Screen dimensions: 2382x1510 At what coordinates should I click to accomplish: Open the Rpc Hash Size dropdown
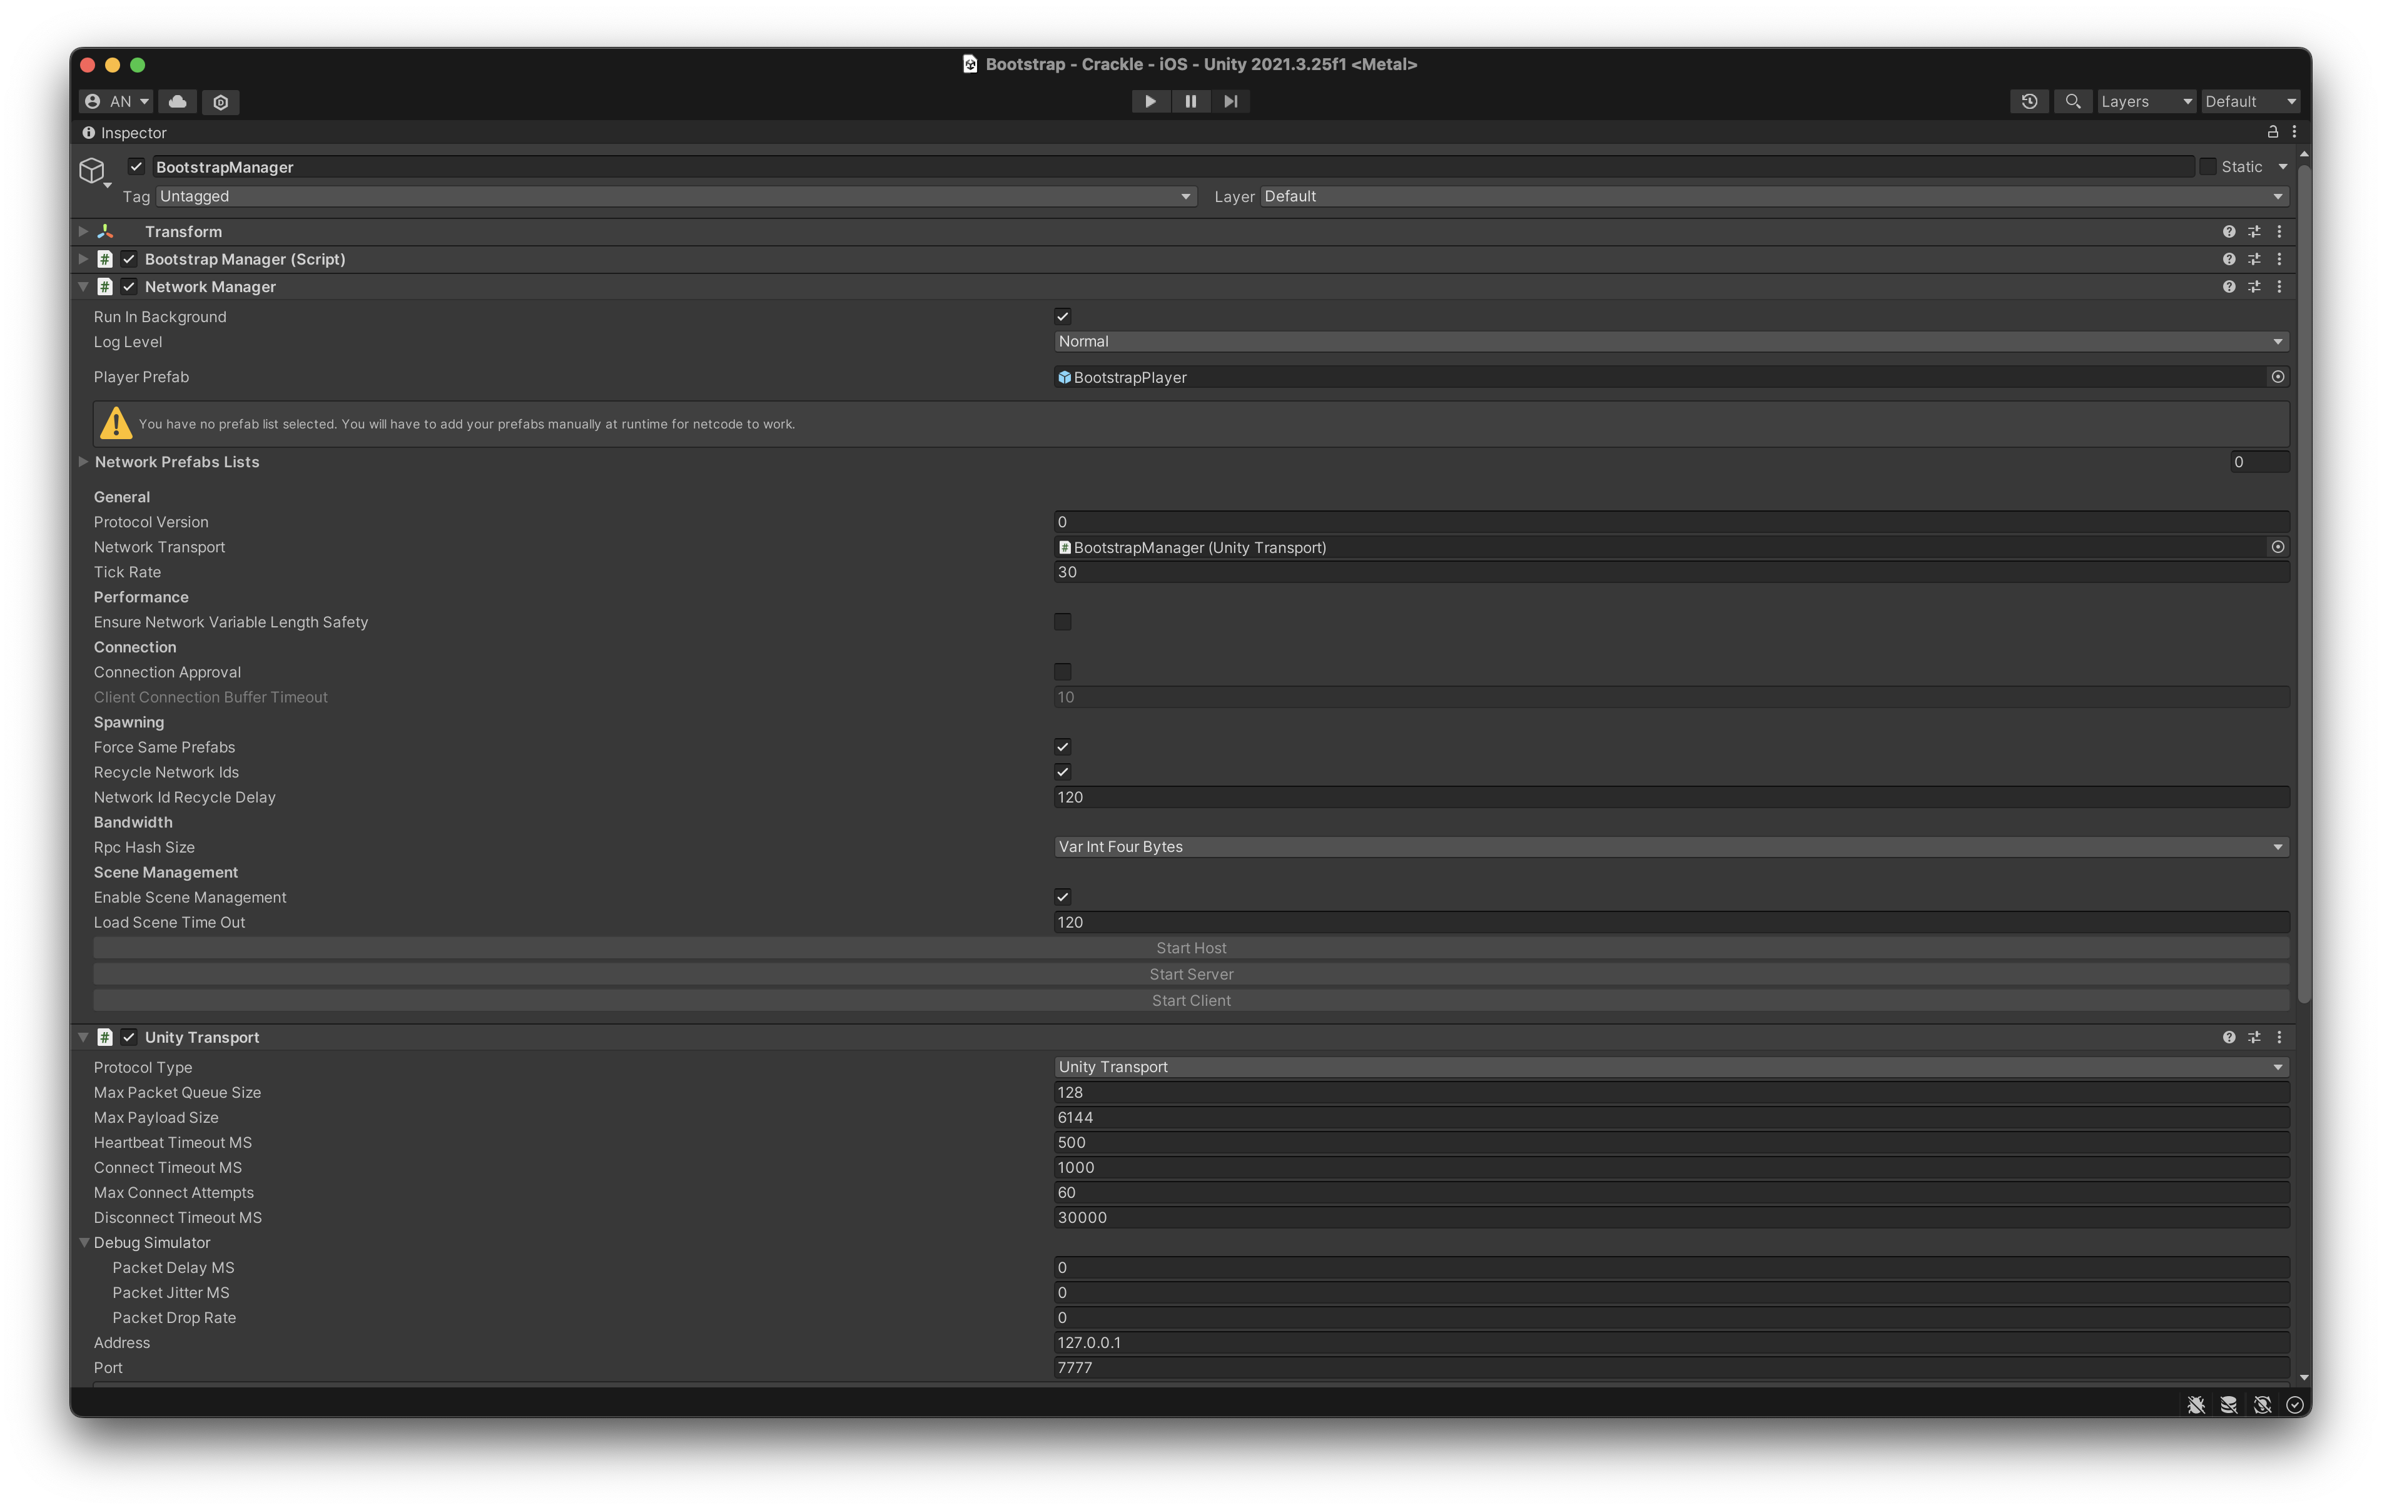1672,846
